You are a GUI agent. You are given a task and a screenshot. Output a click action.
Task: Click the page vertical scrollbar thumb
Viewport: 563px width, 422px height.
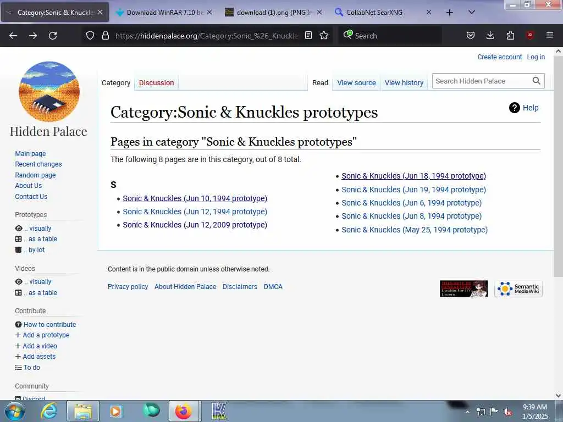(558, 165)
